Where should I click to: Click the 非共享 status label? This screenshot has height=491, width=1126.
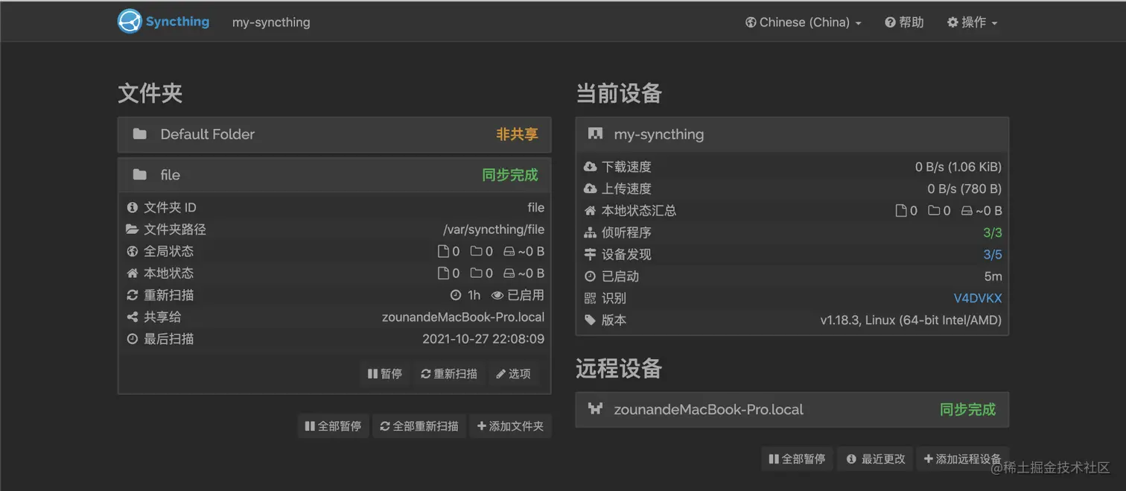click(517, 134)
